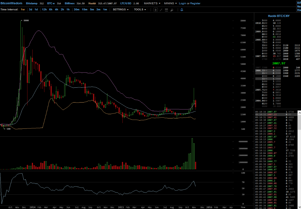Select the Fibonacci fan drawing tool
This screenshot has width=301, height=209.
(172, 10)
